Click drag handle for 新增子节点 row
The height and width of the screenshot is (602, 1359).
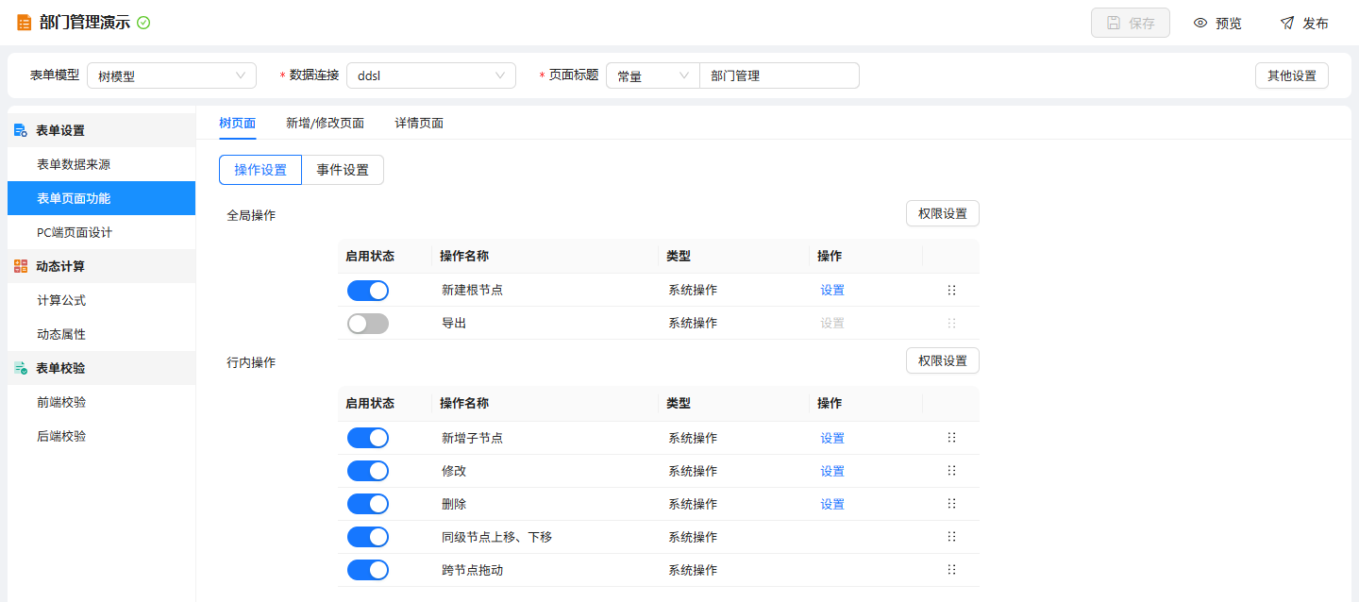point(951,438)
